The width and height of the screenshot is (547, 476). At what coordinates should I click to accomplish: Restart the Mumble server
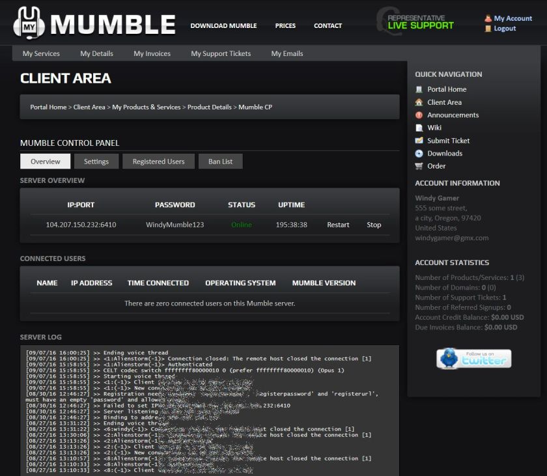(x=338, y=225)
